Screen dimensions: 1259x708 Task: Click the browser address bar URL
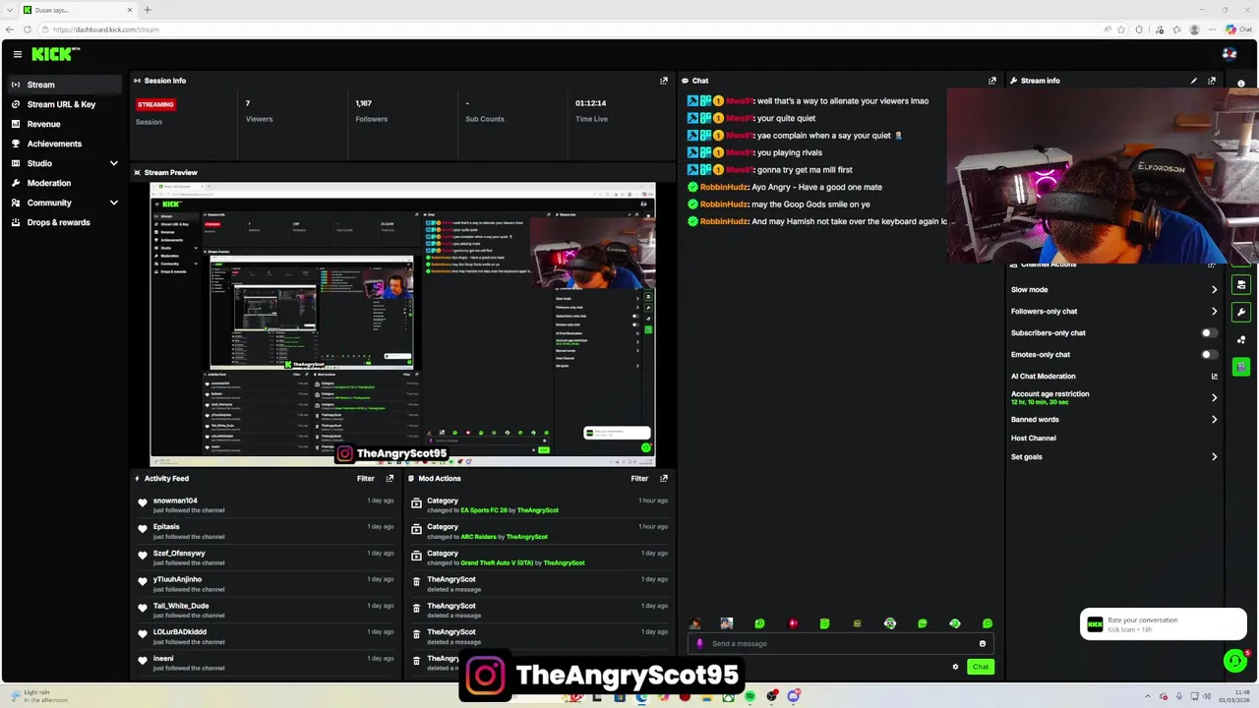[x=105, y=29]
